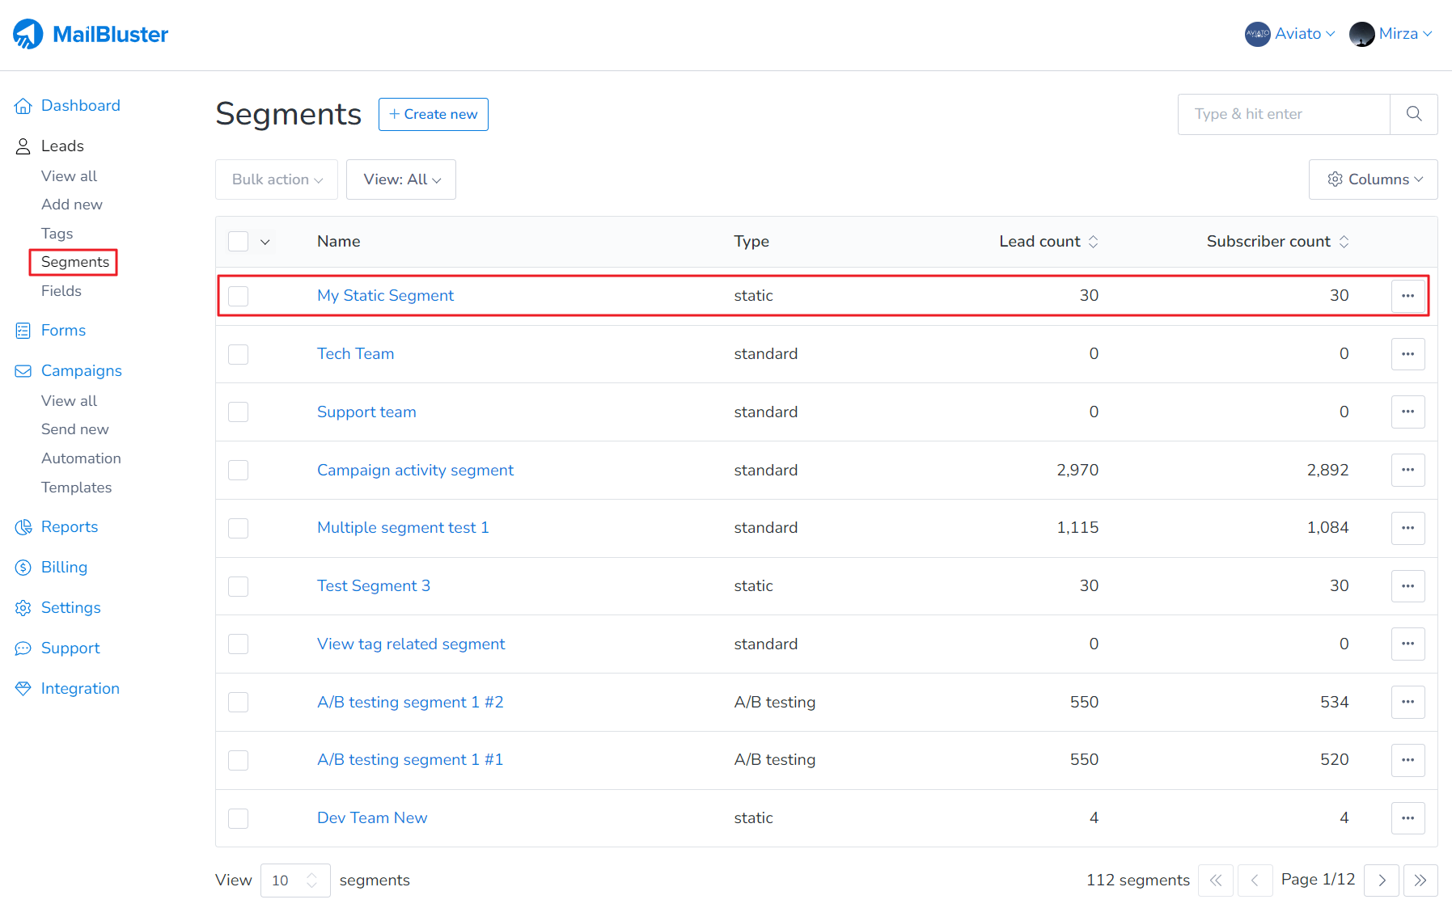
Task: Click the Create new segment button
Action: tap(433, 115)
